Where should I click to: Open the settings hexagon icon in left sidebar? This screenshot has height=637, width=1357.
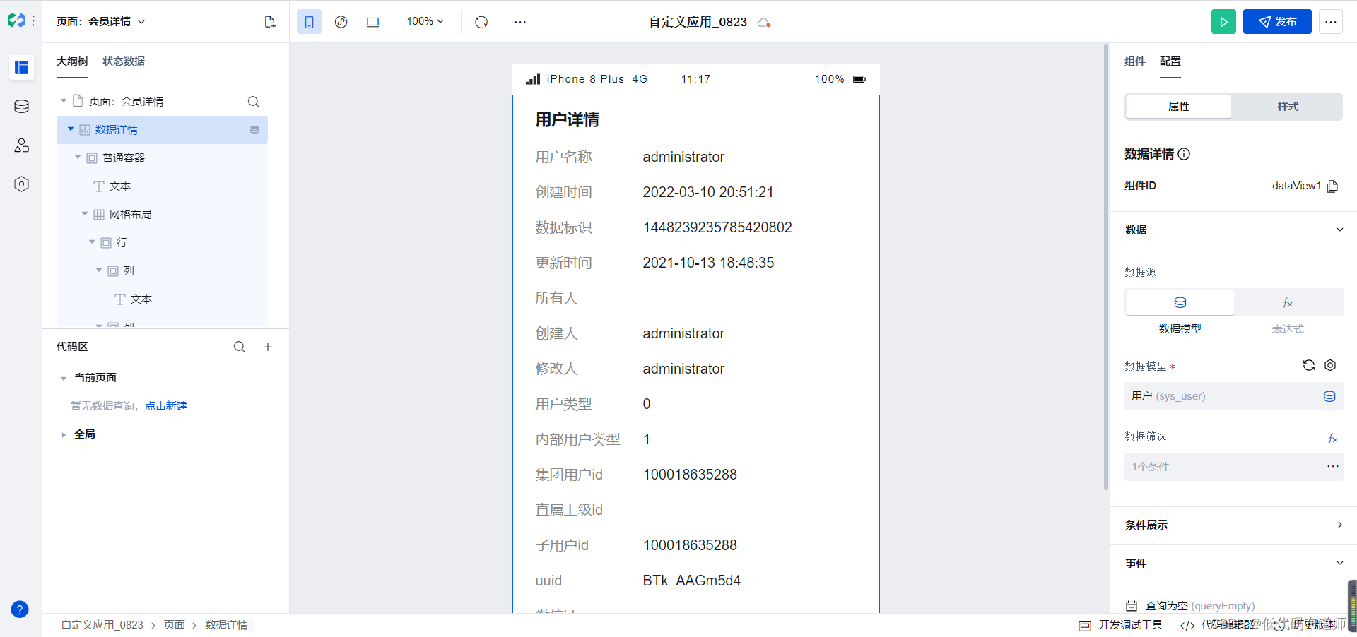(21, 184)
